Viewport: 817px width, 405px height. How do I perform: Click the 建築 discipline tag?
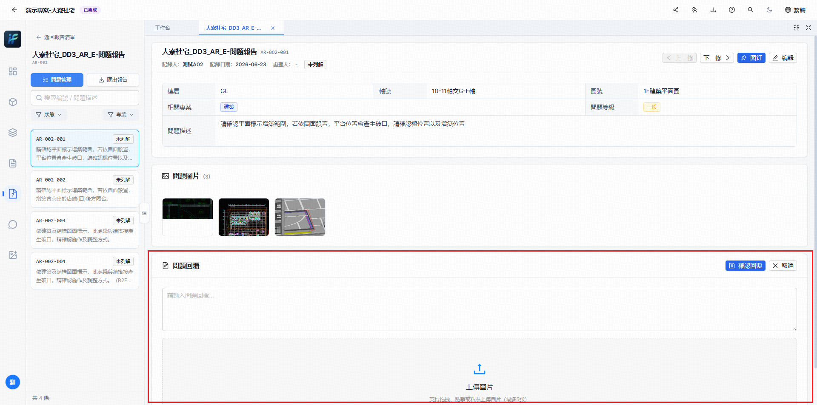click(229, 107)
